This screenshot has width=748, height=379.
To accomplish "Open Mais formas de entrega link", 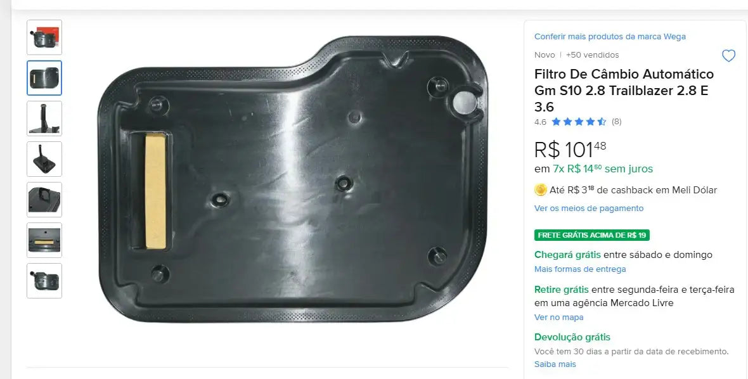I will click(x=580, y=269).
